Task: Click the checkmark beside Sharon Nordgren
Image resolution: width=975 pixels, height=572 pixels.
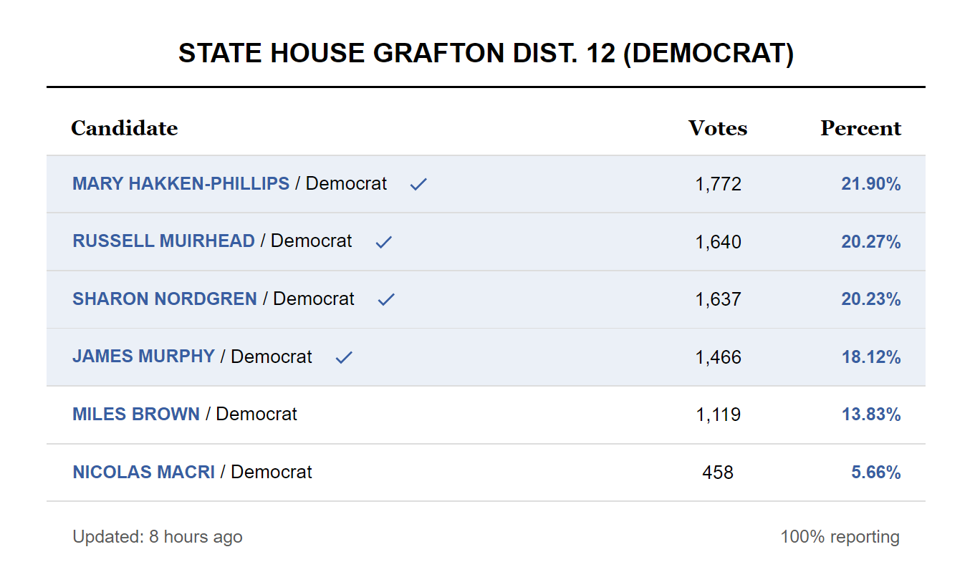Action: click(386, 299)
